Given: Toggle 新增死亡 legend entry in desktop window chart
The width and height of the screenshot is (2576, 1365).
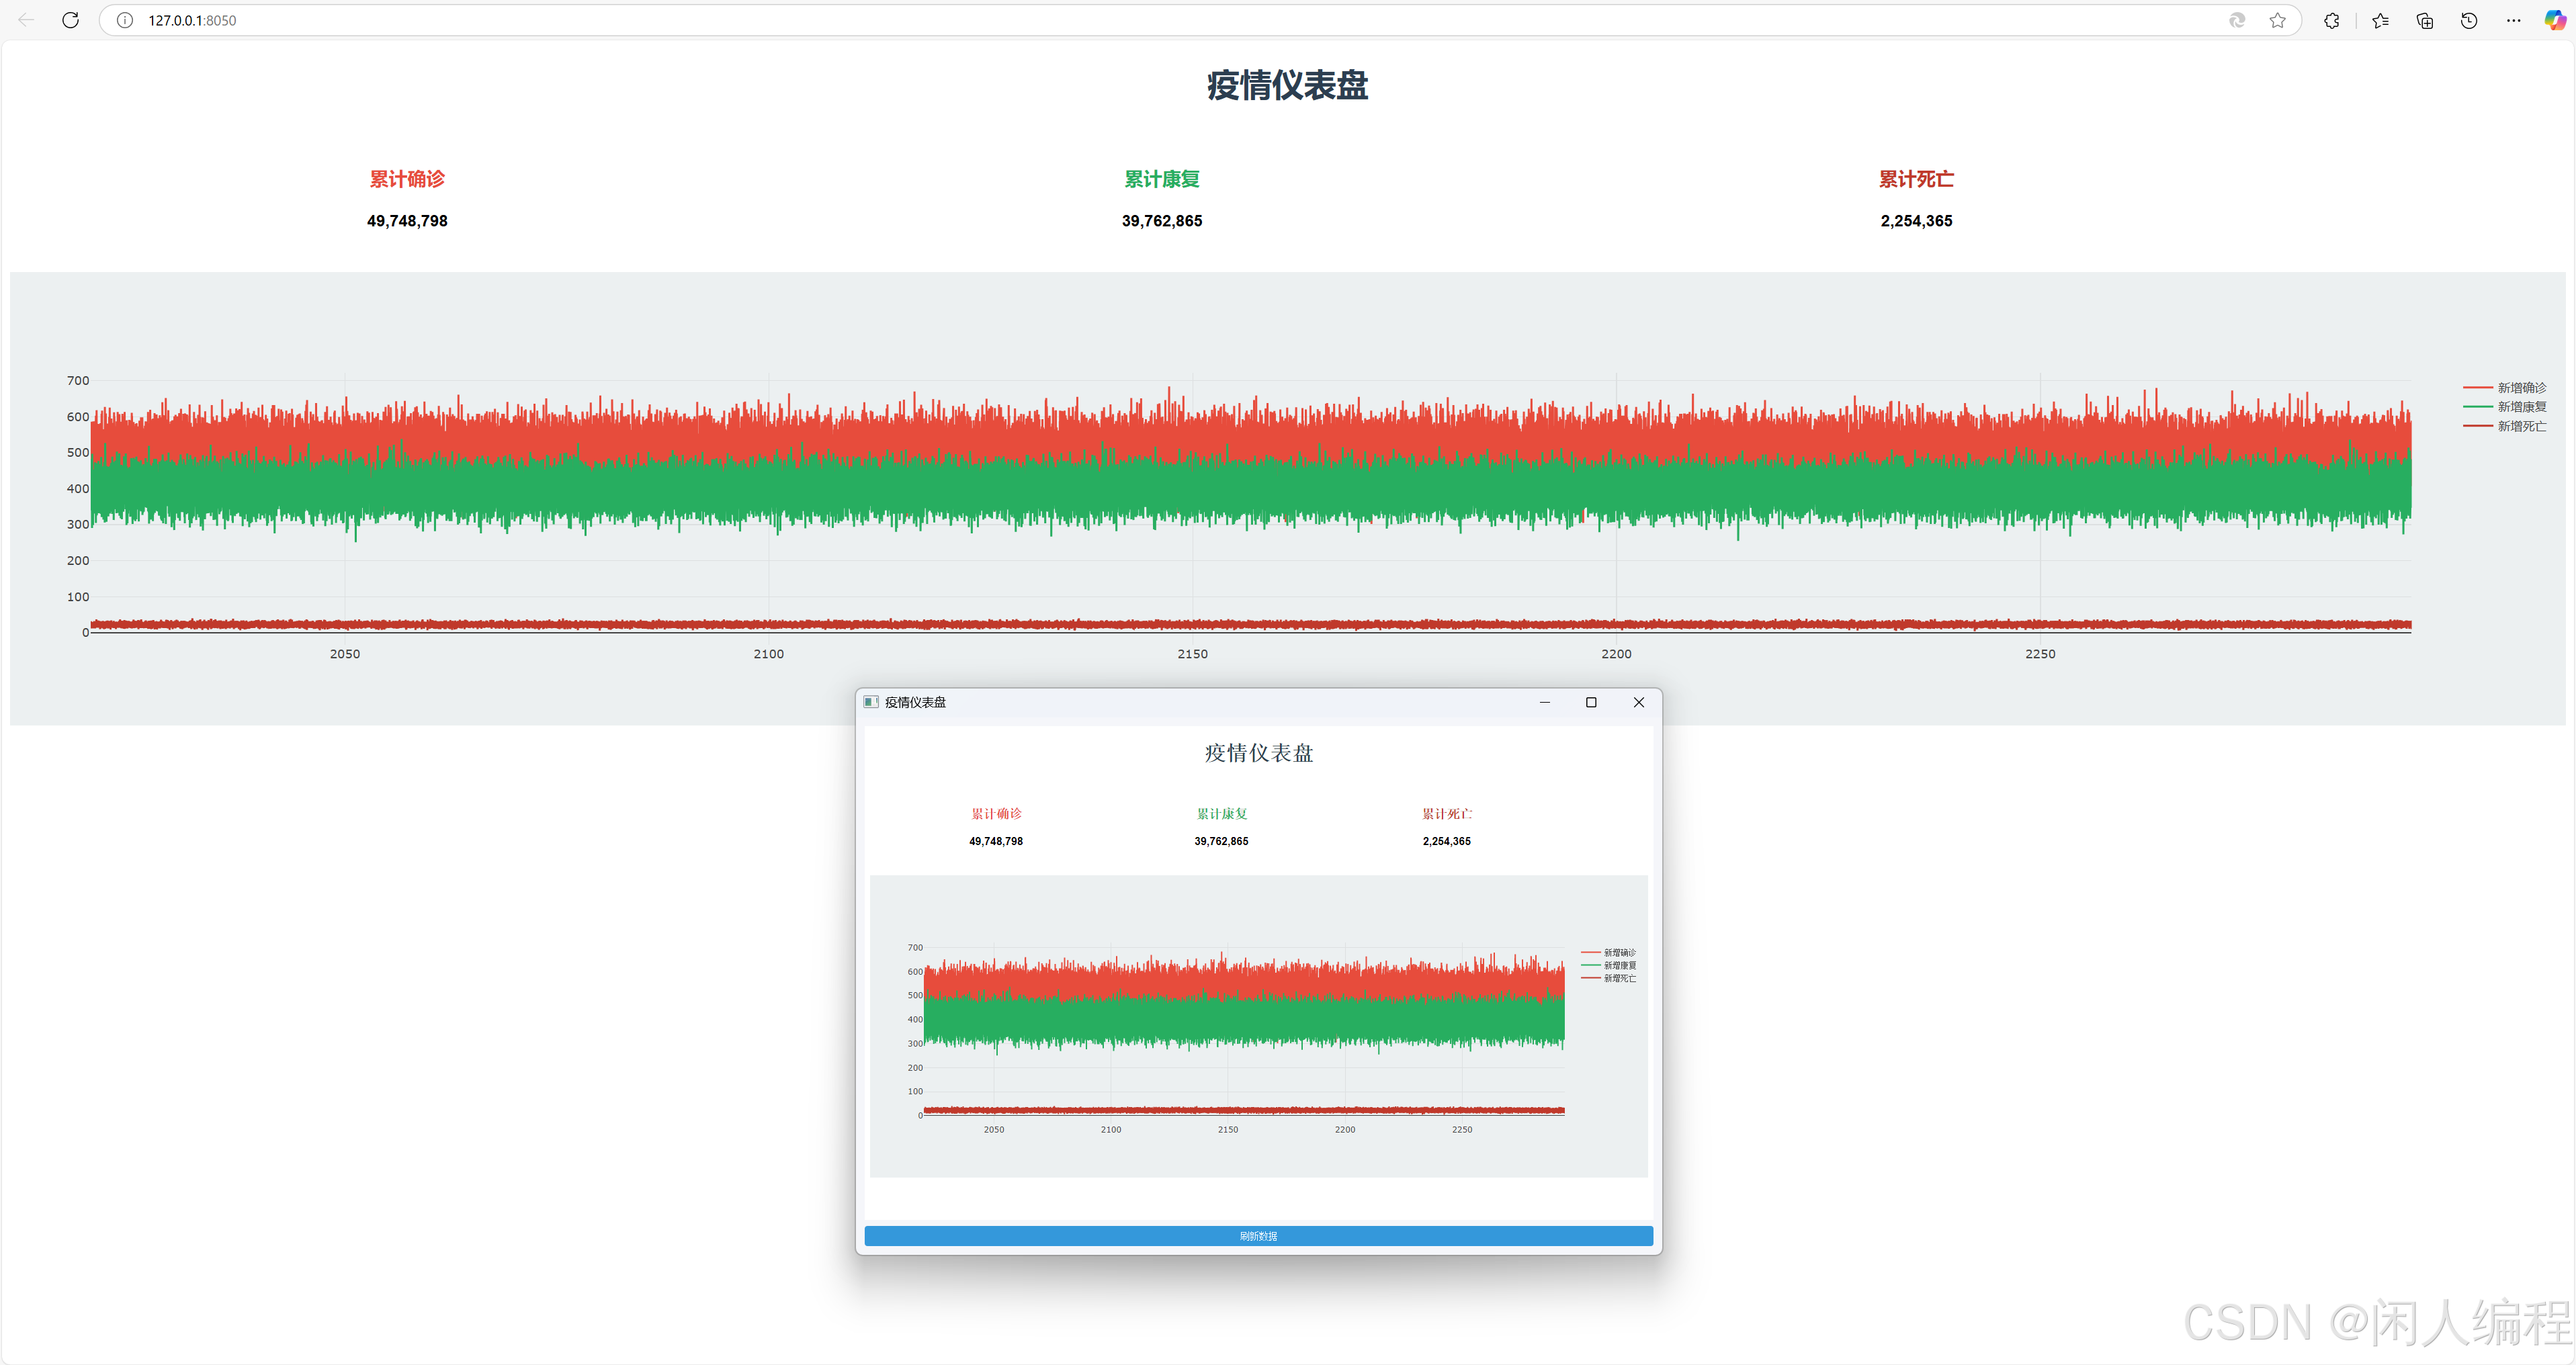Looking at the screenshot, I should click(x=1609, y=978).
